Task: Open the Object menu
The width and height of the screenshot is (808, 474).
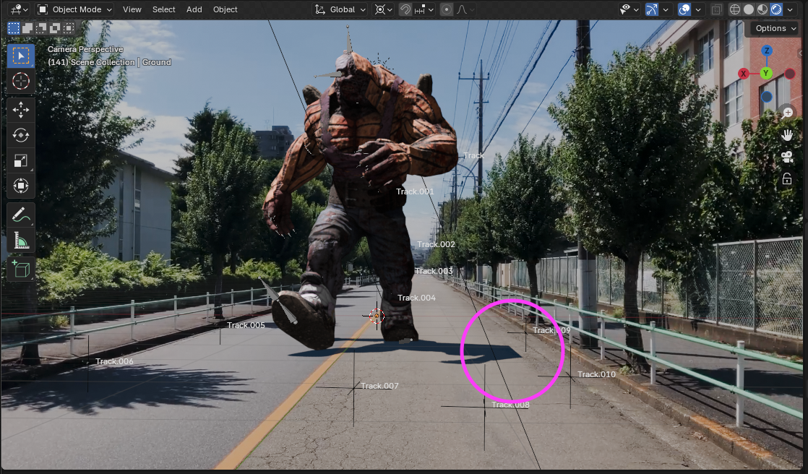Action: [225, 9]
